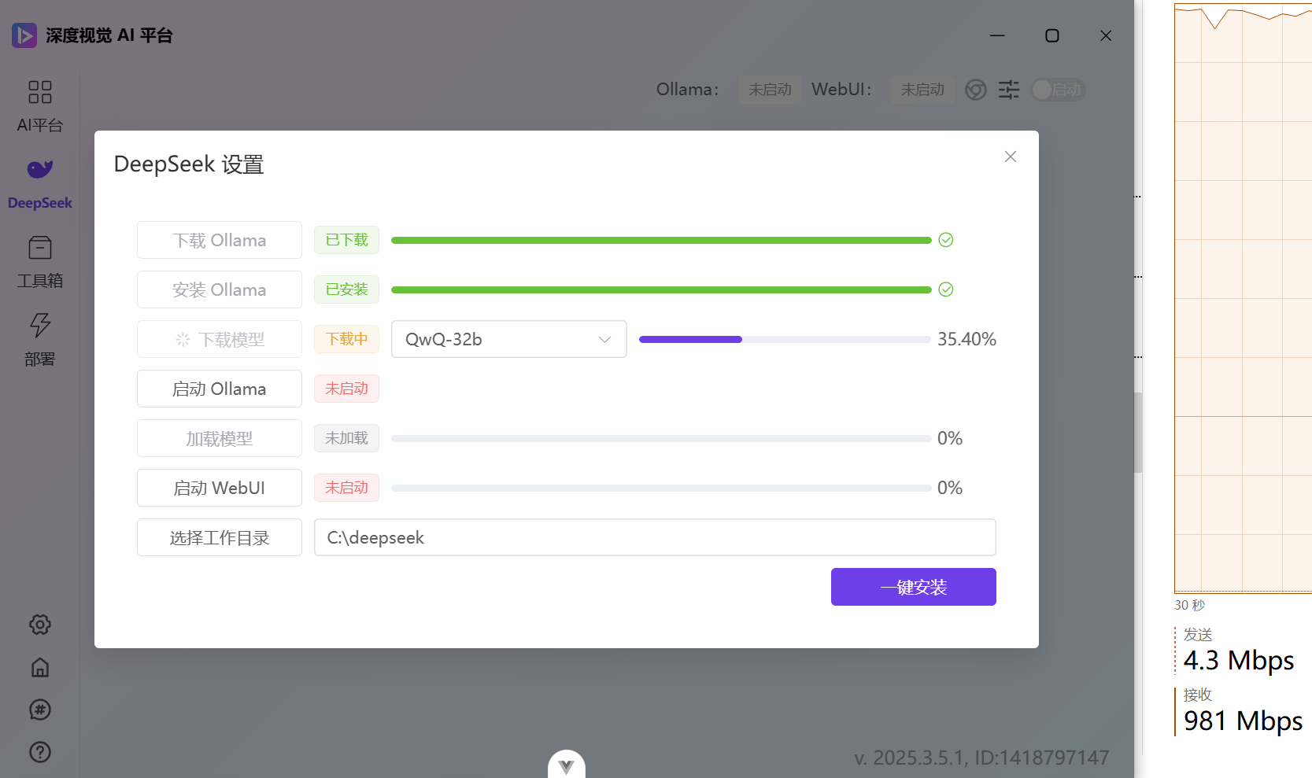Close the DeepSeek 设置 dialog

pos(1011,157)
